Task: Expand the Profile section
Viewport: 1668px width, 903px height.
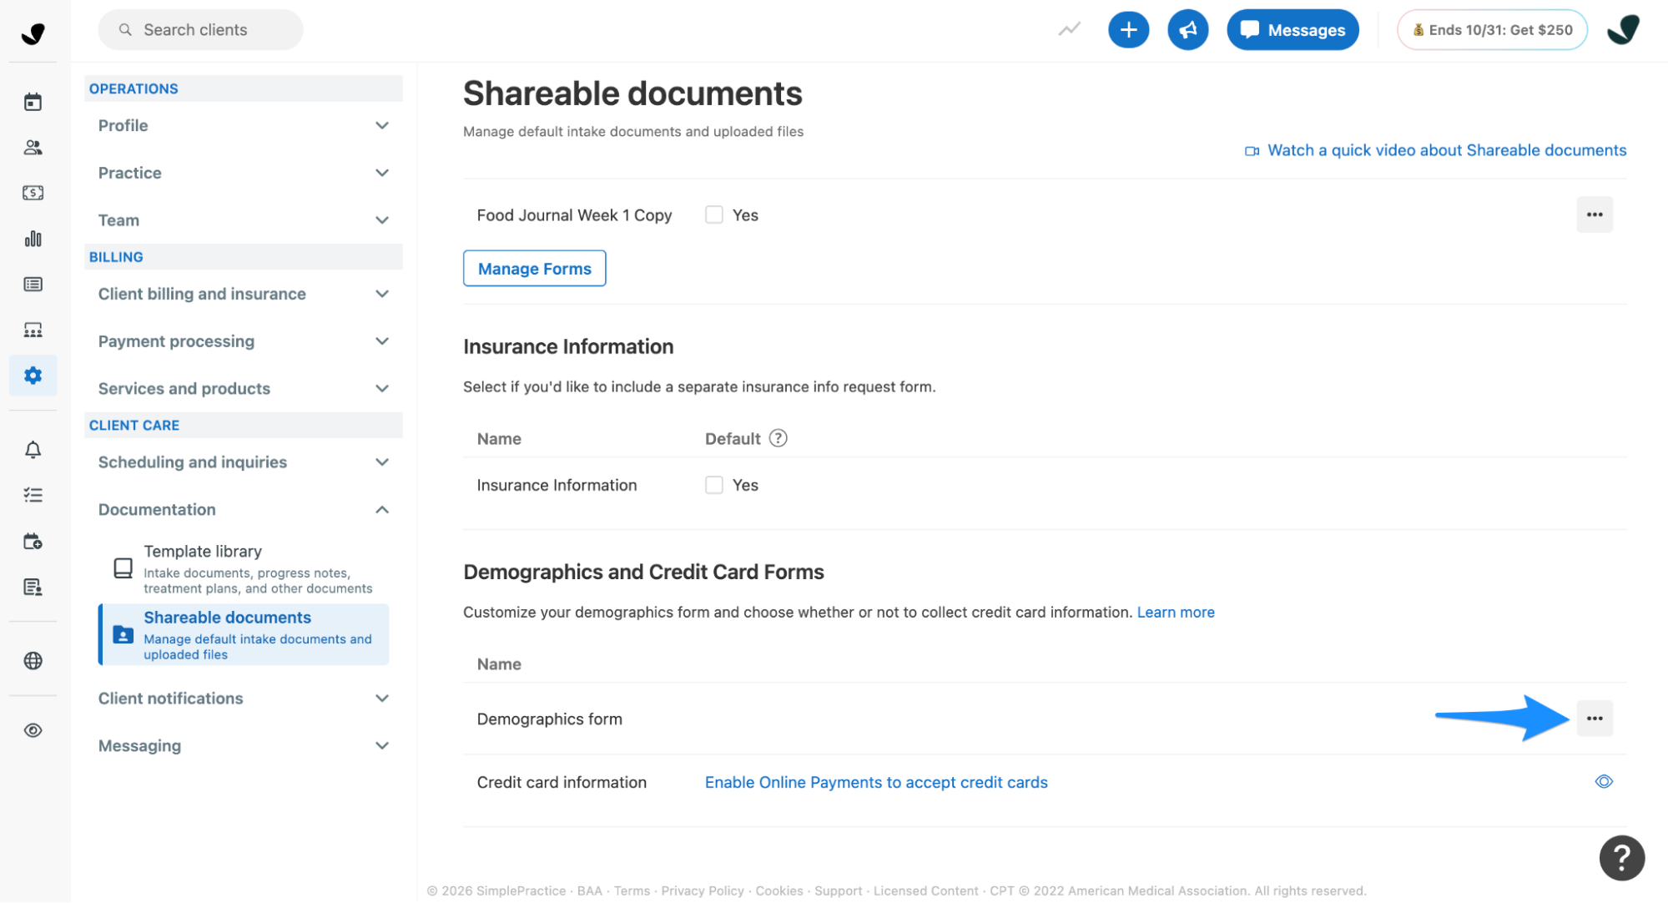Action: (243, 125)
